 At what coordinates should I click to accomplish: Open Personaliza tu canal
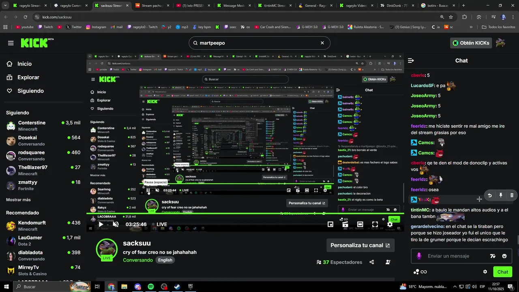(x=360, y=245)
